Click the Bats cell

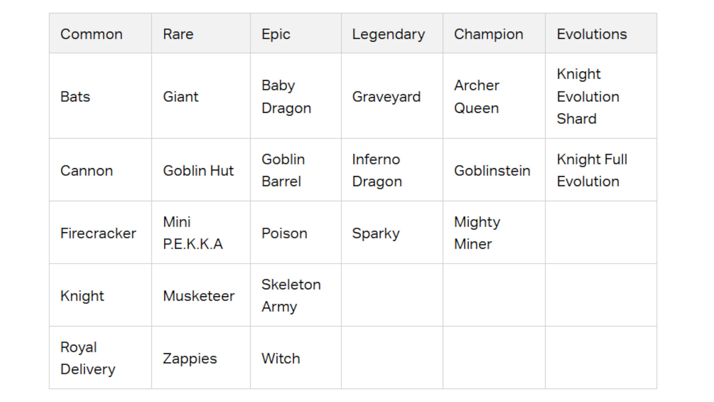[75, 97]
